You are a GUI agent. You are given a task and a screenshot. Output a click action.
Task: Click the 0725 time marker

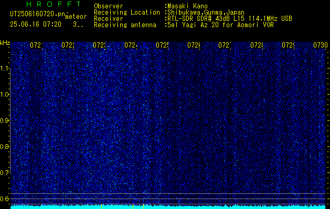(162, 45)
